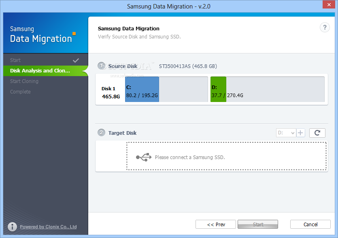Open the Powered by Clonix Co., Ltd link
The height and width of the screenshot is (238, 338).
(x=48, y=227)
